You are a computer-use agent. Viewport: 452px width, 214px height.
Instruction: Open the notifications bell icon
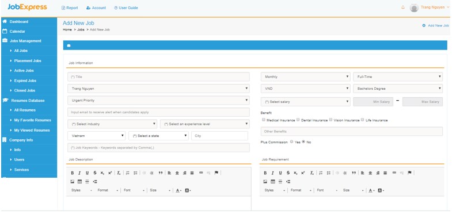click(403, 7)
